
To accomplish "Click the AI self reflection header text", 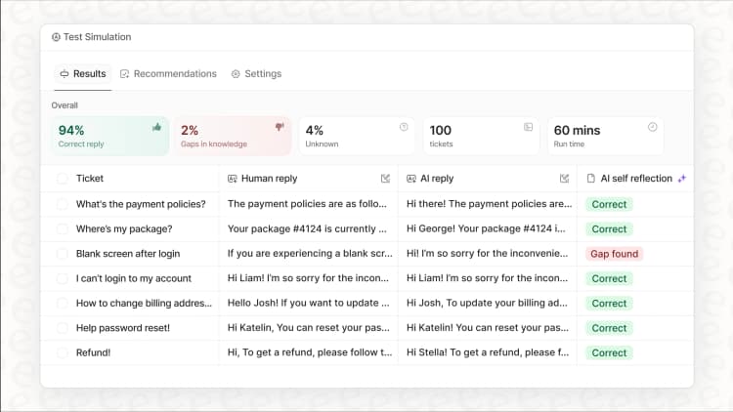I will 636,179.
